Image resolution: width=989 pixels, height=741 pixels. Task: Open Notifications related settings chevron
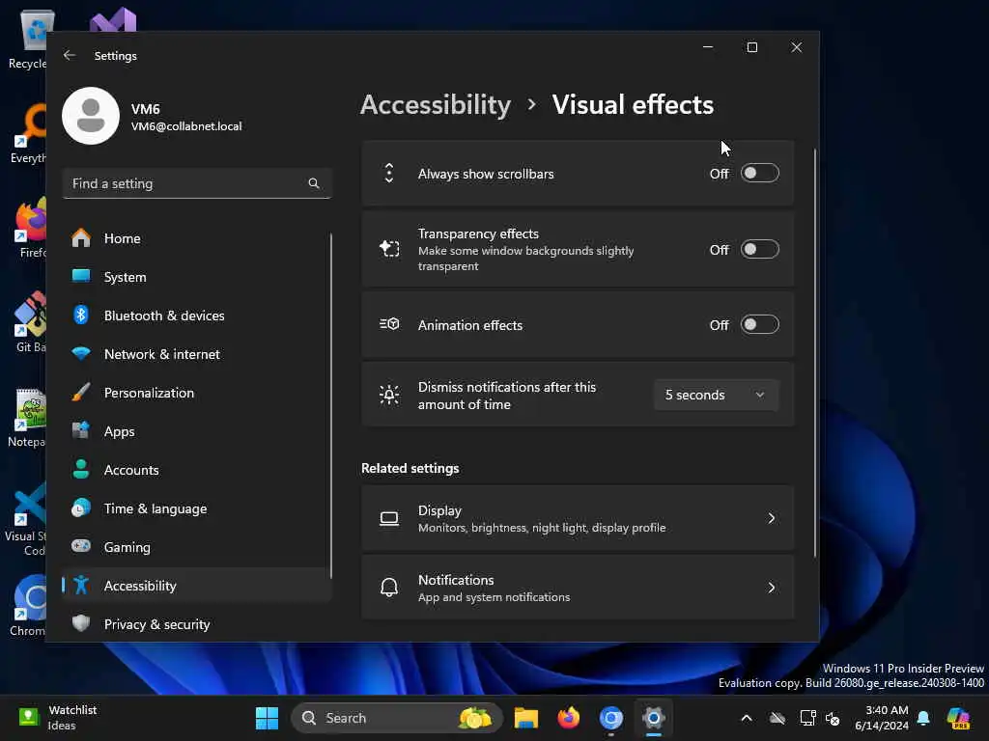(x=772, y=588)
